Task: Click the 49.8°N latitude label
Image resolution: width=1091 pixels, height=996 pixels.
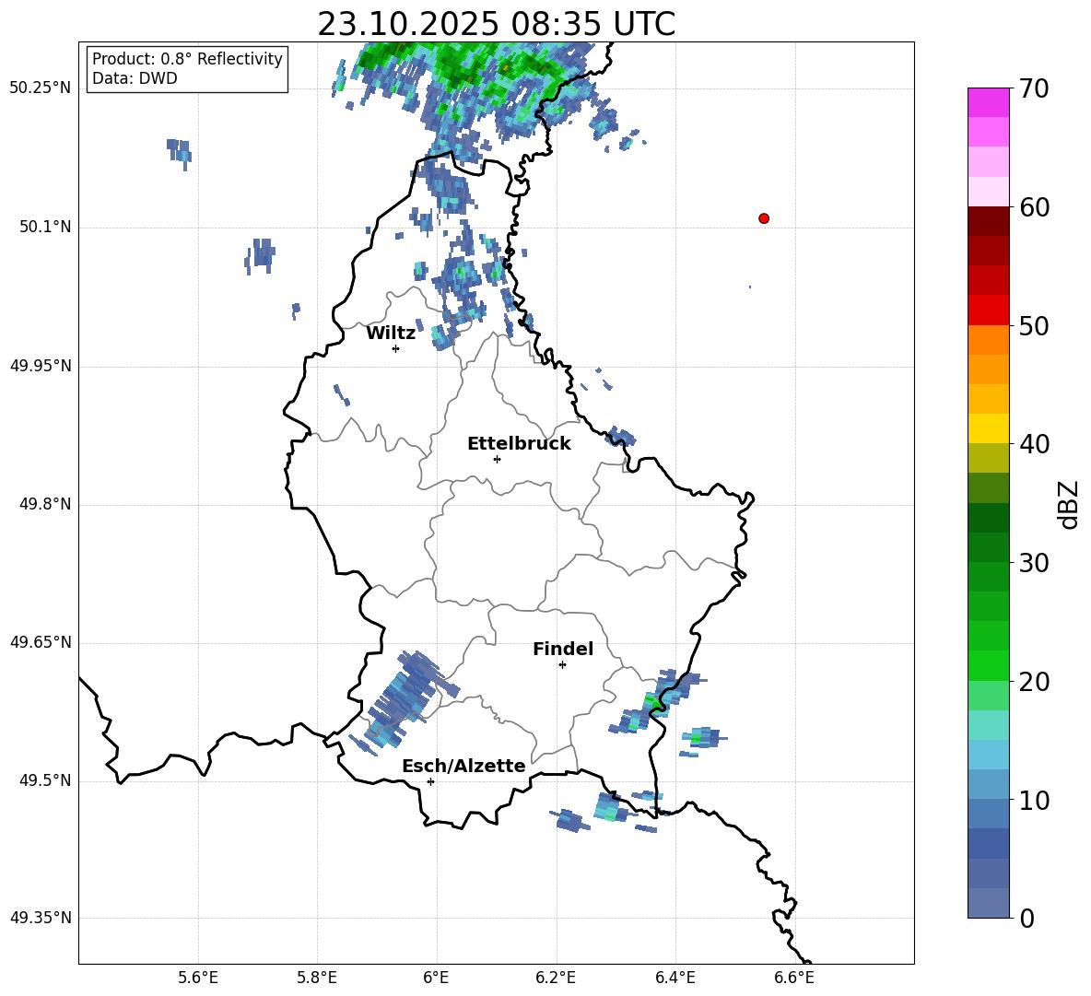Action: 45,504
